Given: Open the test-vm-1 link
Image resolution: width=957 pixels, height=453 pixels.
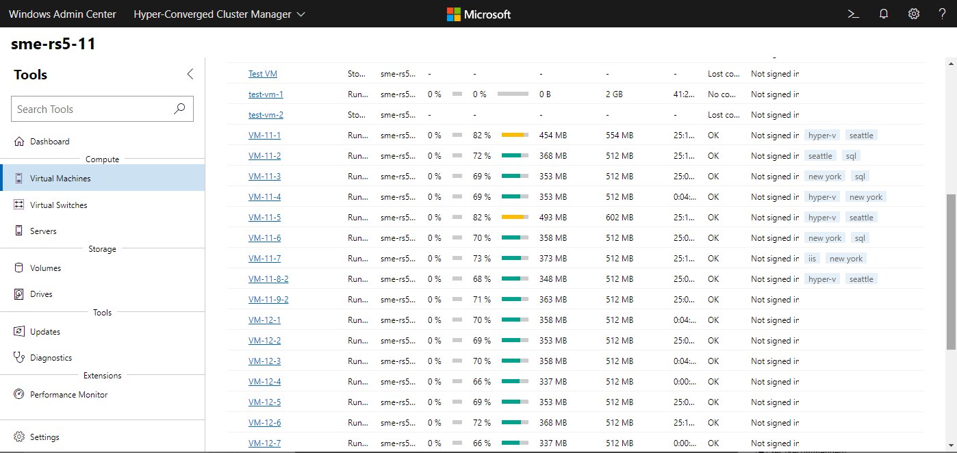Looking at the screenshot, I should click(266, 94).
